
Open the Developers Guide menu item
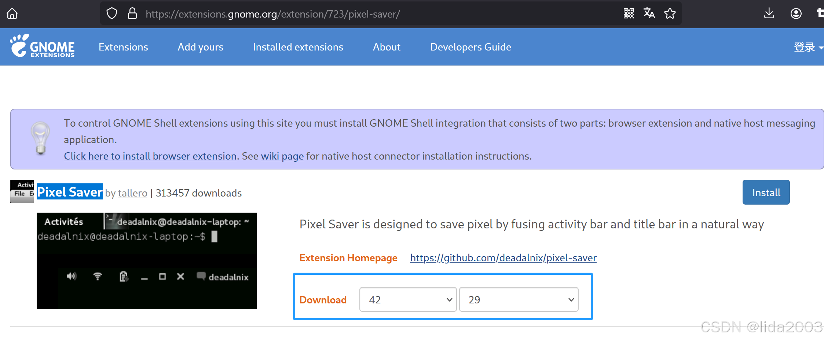tap(471, 47)
